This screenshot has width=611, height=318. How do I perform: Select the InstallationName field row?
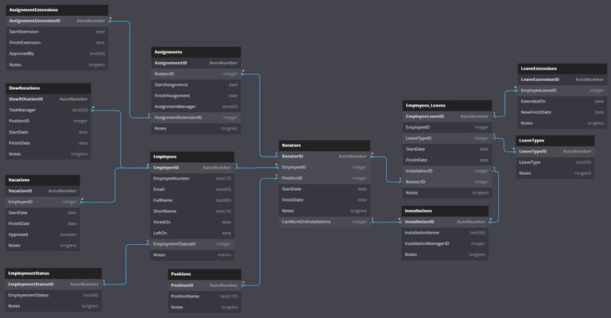[445, 233]
